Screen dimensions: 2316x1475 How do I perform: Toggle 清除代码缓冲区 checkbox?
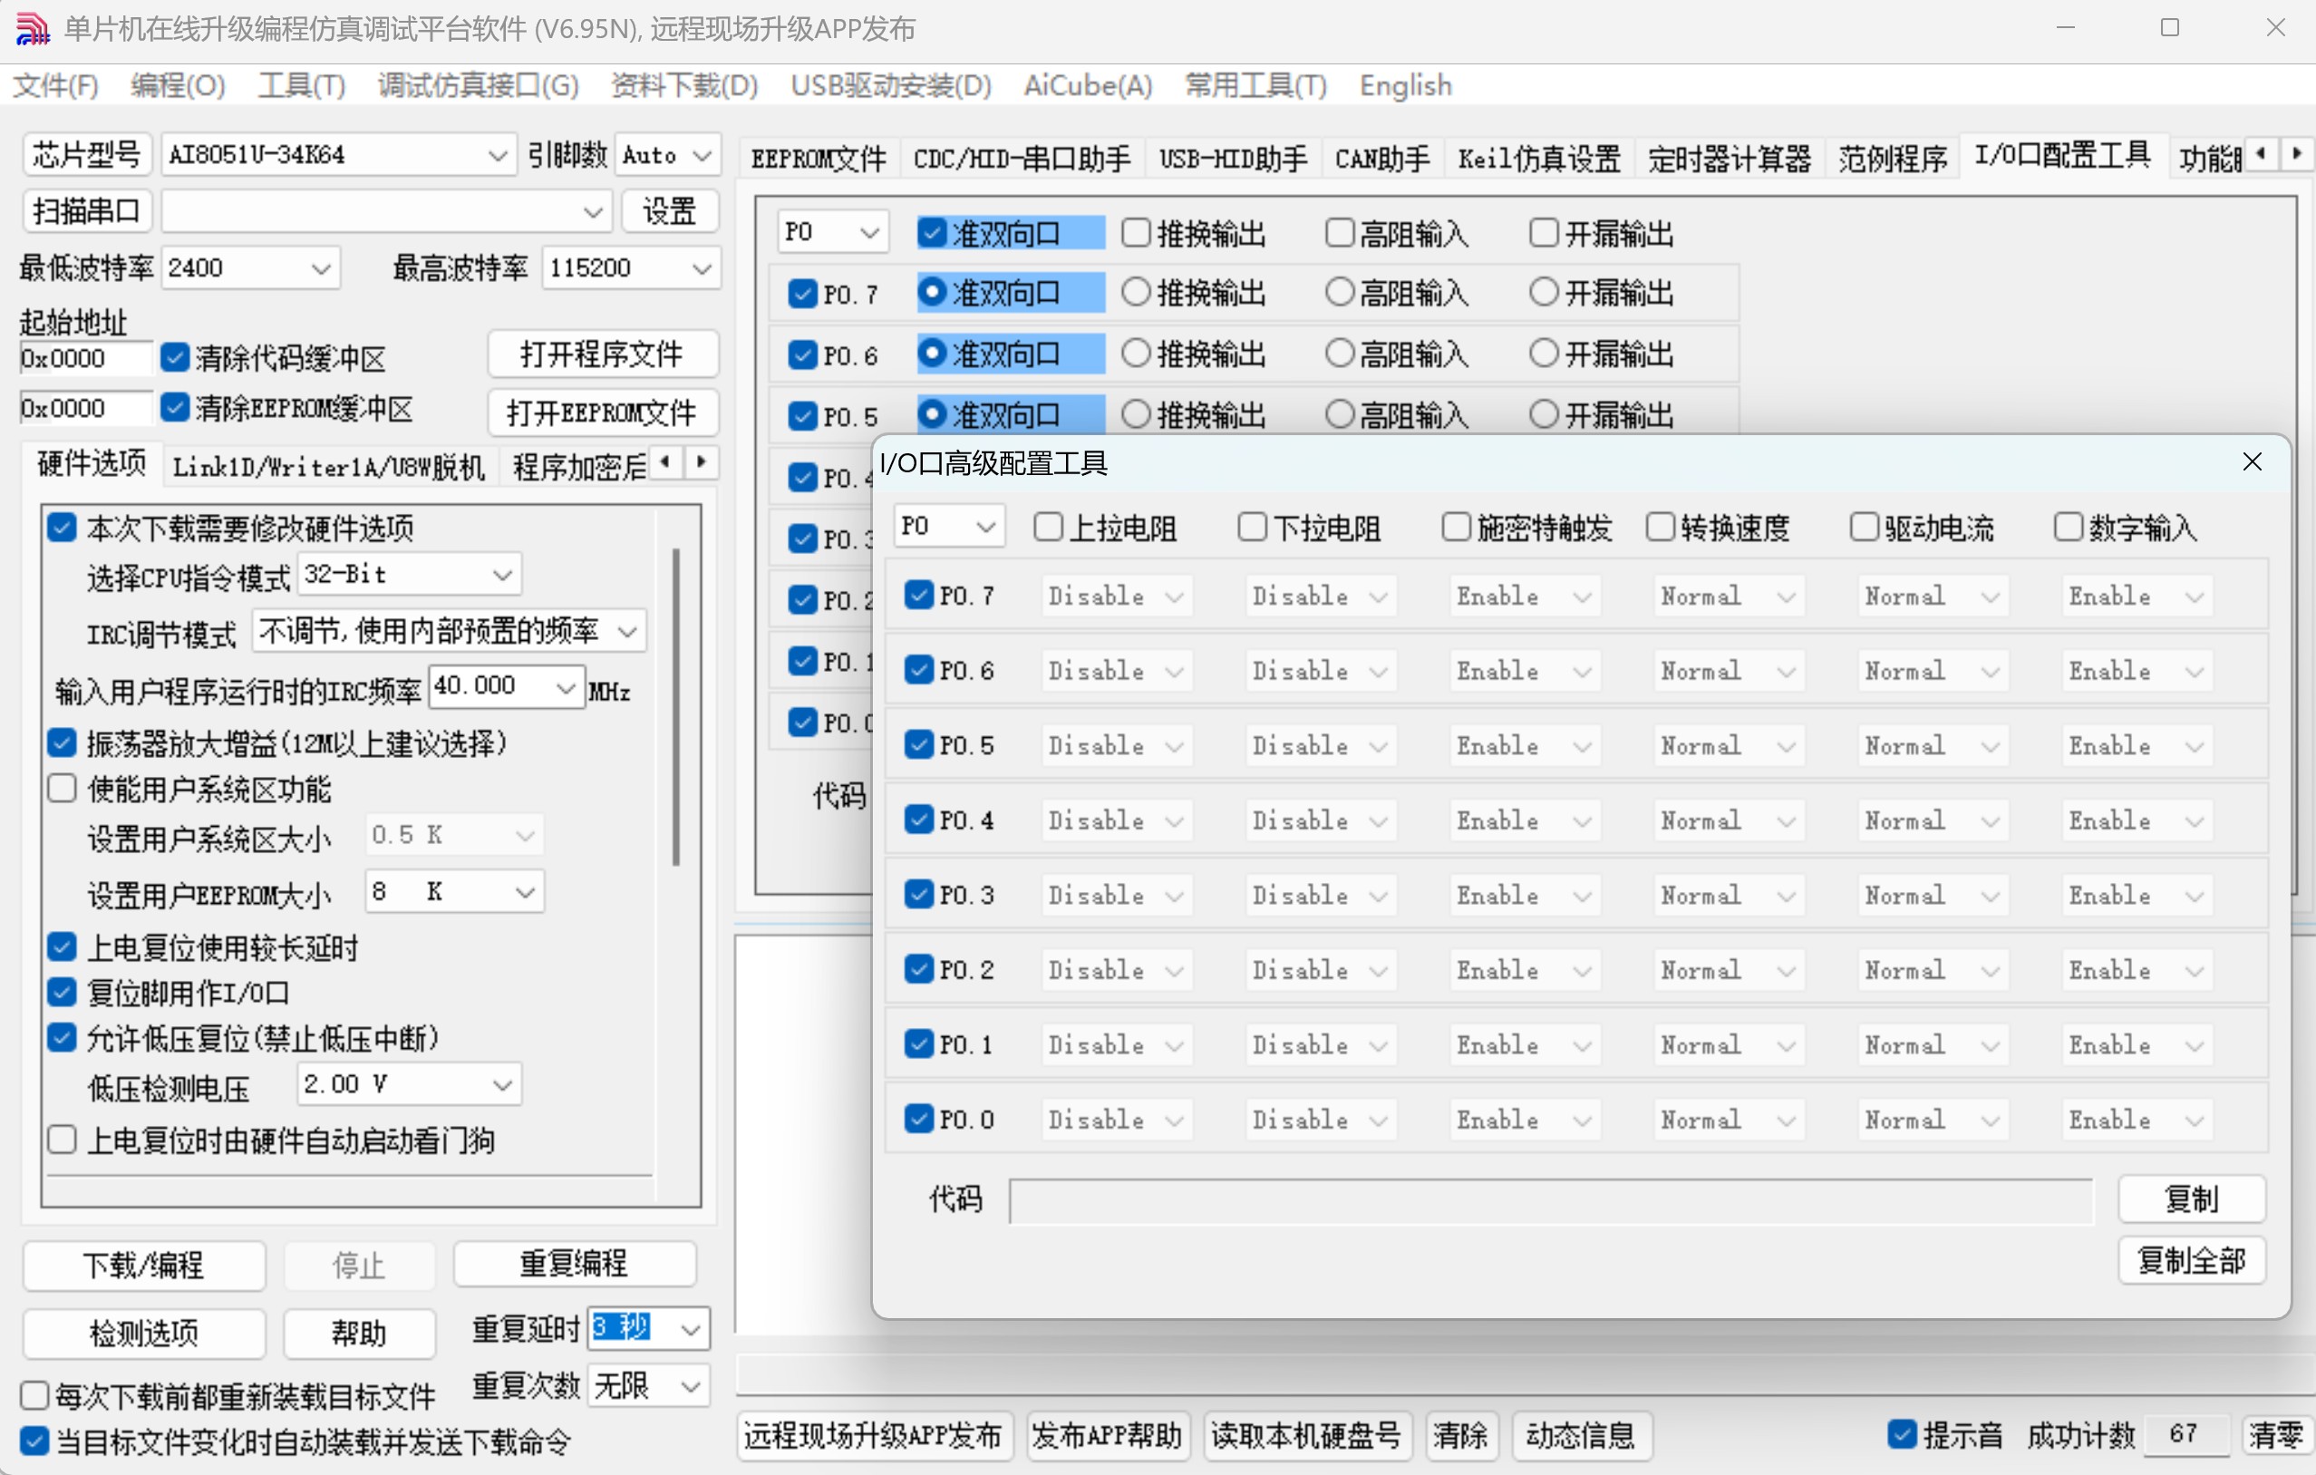tap(175, 357)
